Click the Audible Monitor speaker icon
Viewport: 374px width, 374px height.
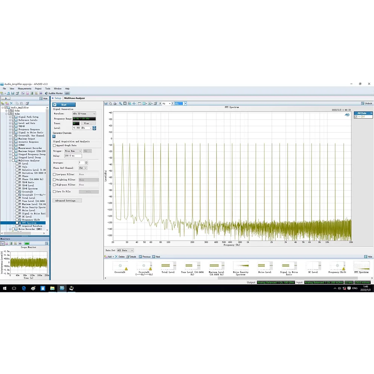point(46,93)
